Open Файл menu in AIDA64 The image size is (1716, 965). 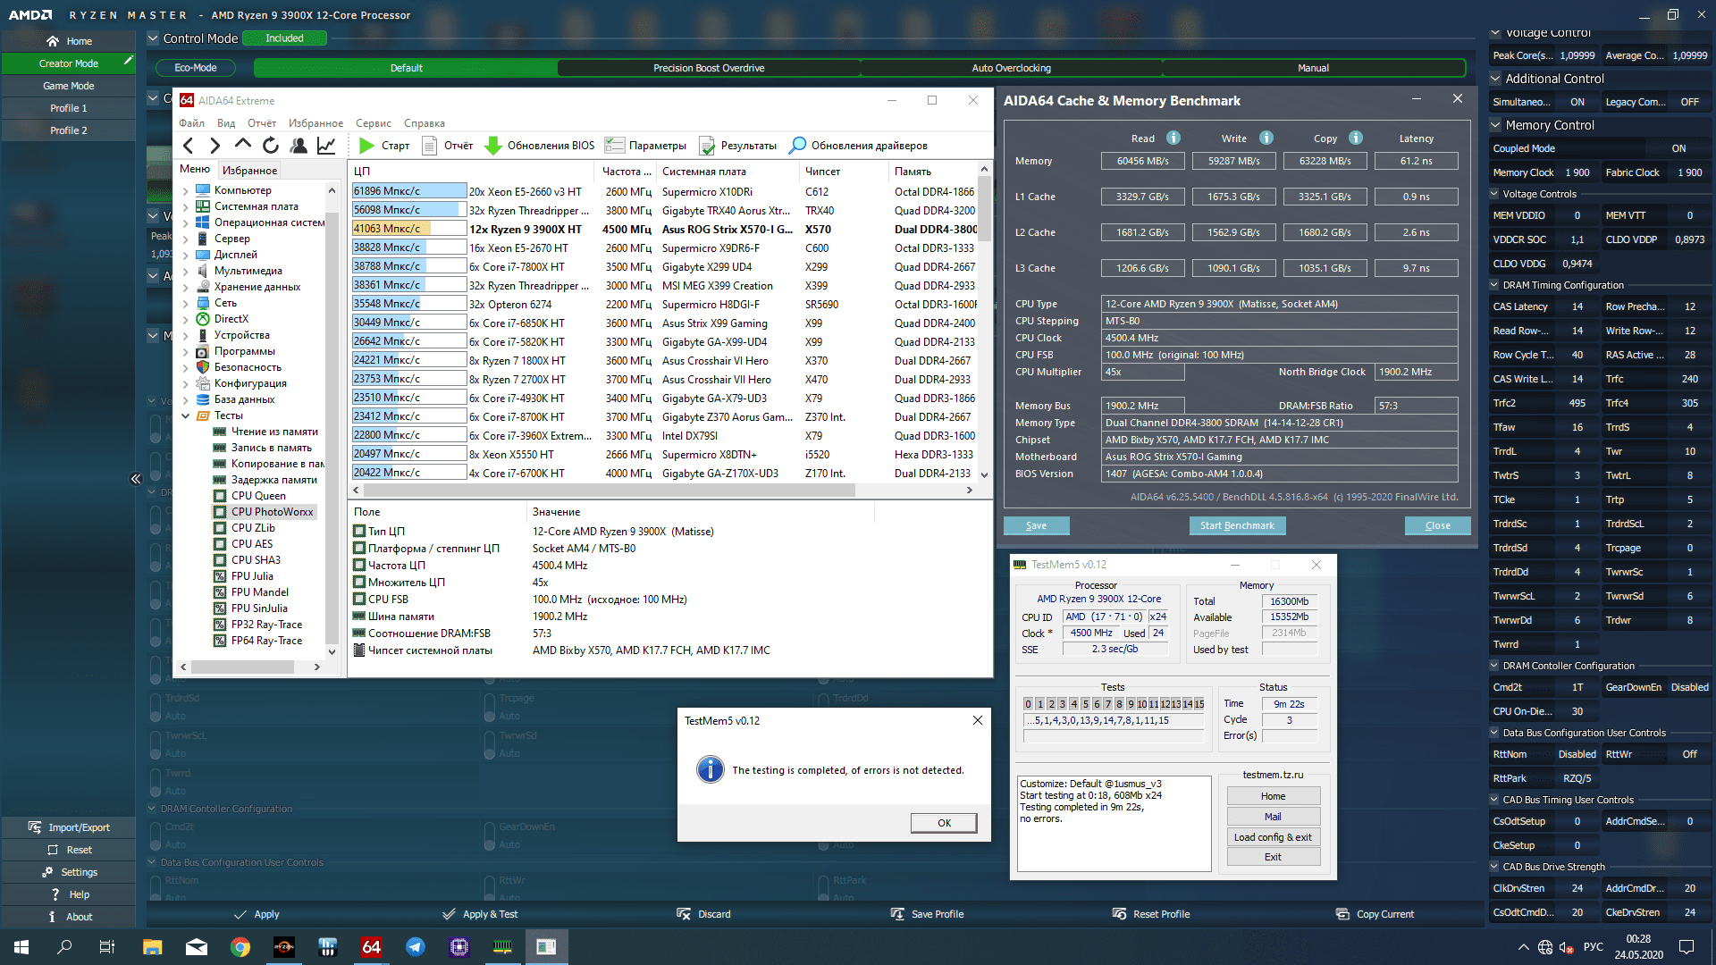[191, 123]
